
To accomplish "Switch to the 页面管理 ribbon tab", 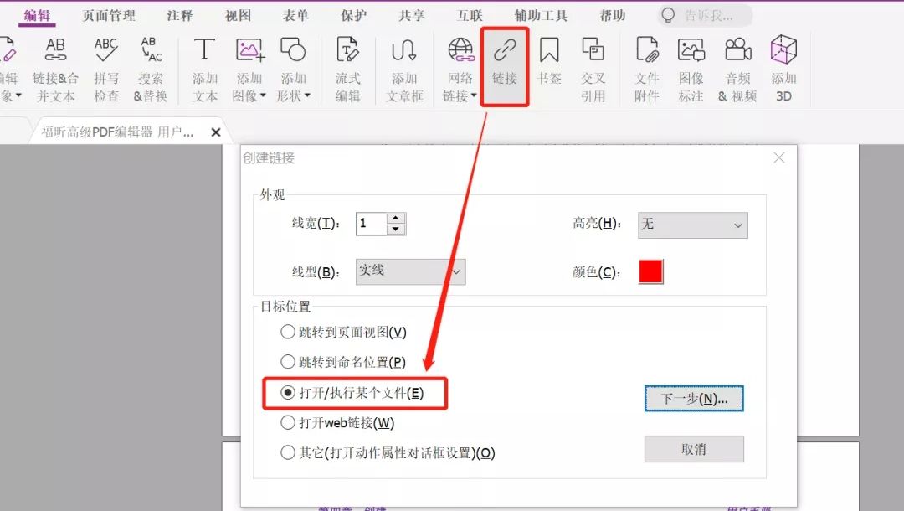I will 108,15.
